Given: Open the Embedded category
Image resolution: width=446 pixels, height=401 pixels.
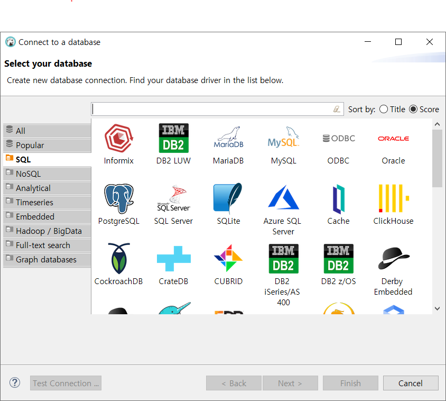Looking at the screenshot, I should [x=47, y=216].
